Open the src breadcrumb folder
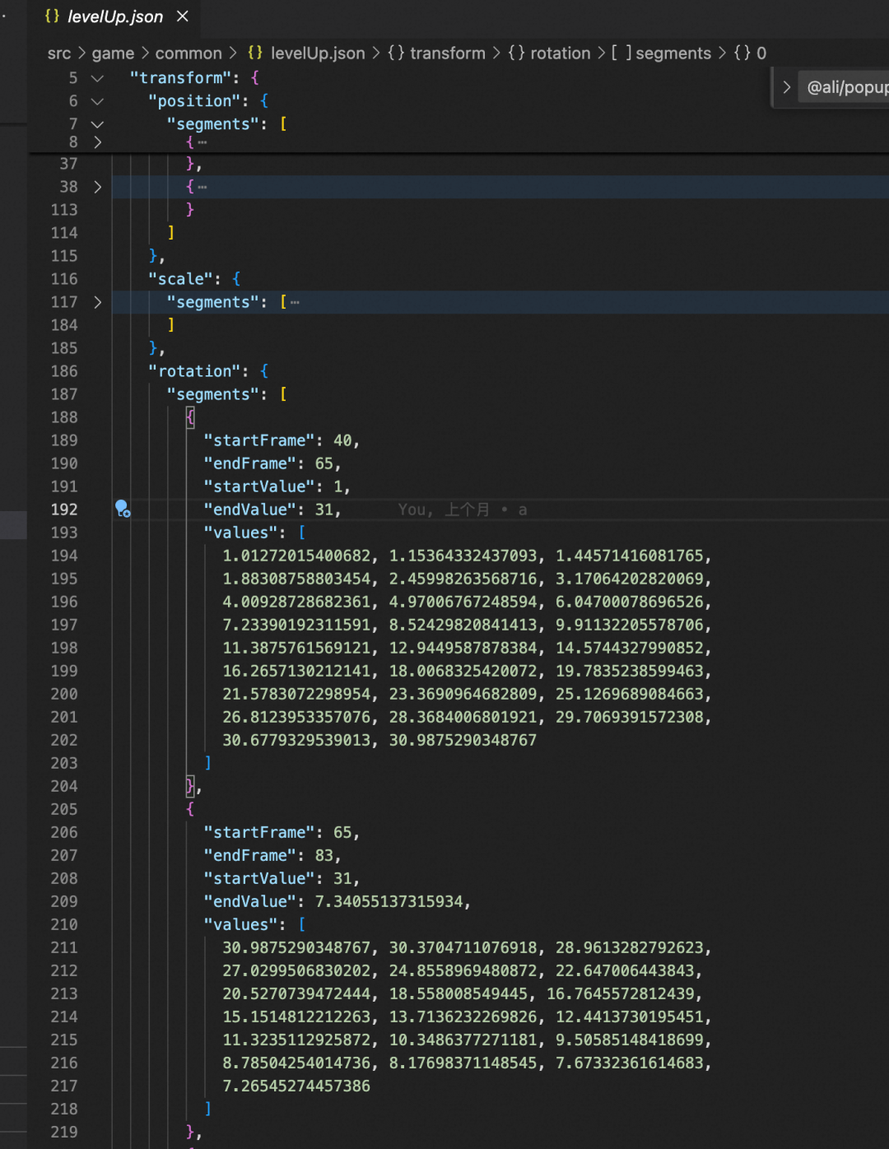 pyautogui.click(x=59, y=53)
